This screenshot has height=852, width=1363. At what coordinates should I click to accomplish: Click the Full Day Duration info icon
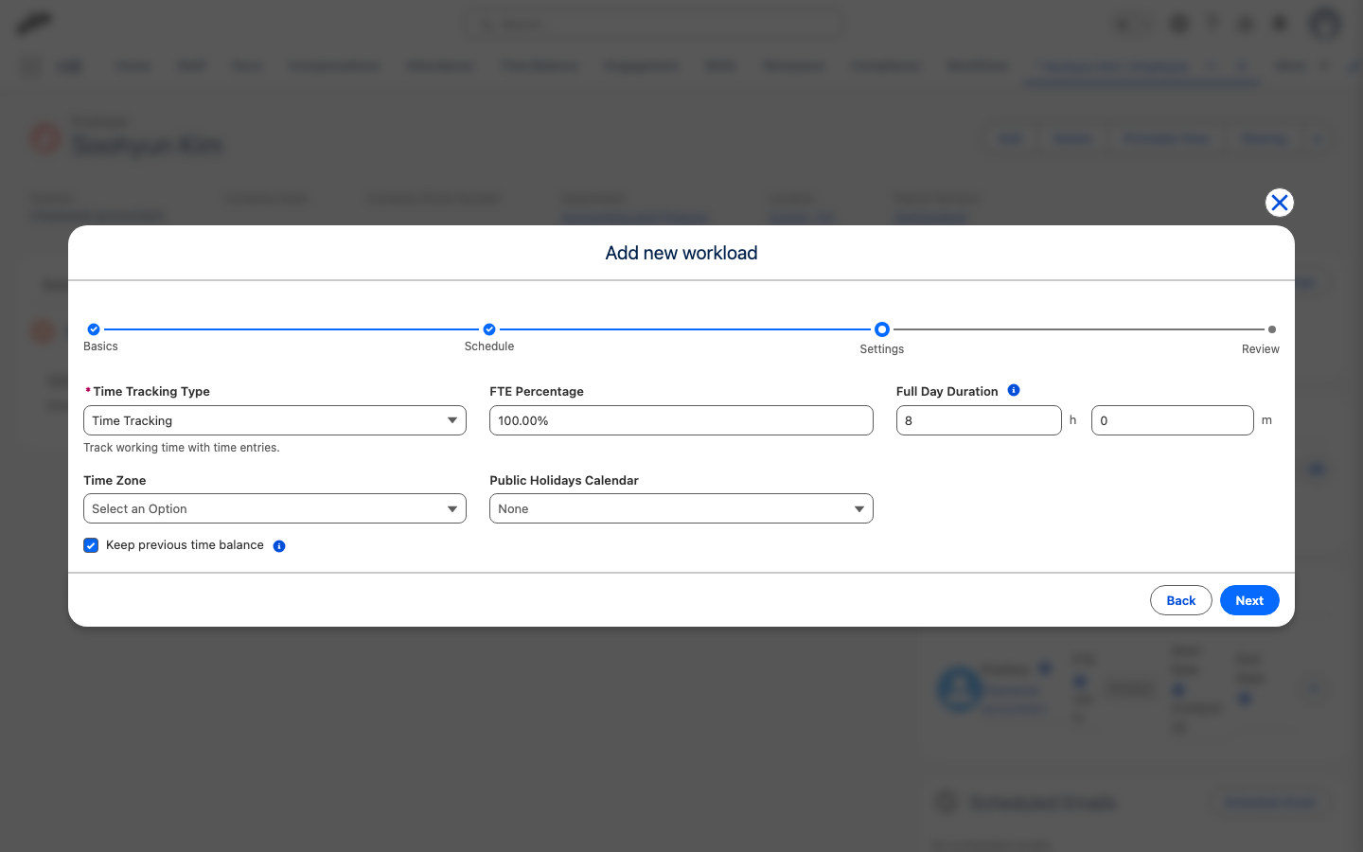click(1014, 390)
